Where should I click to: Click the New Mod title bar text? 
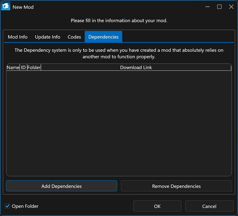(23, 7)
